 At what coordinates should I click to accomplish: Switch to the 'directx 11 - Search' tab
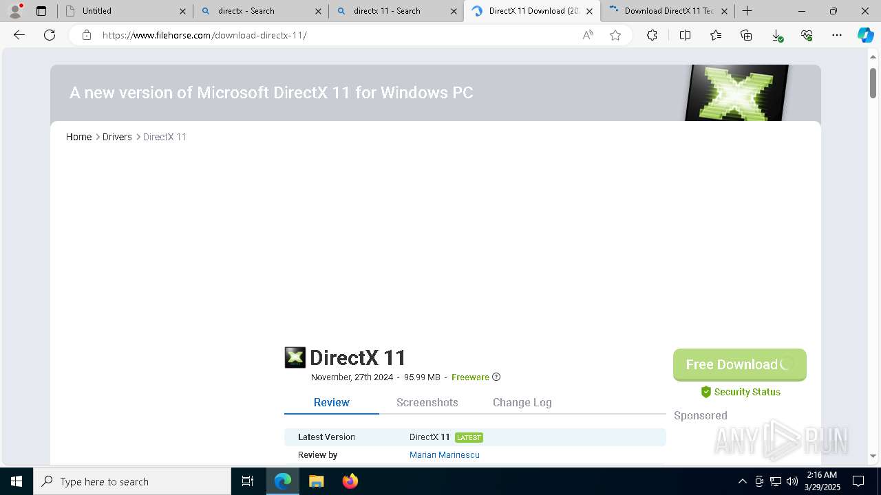(395, 11)
